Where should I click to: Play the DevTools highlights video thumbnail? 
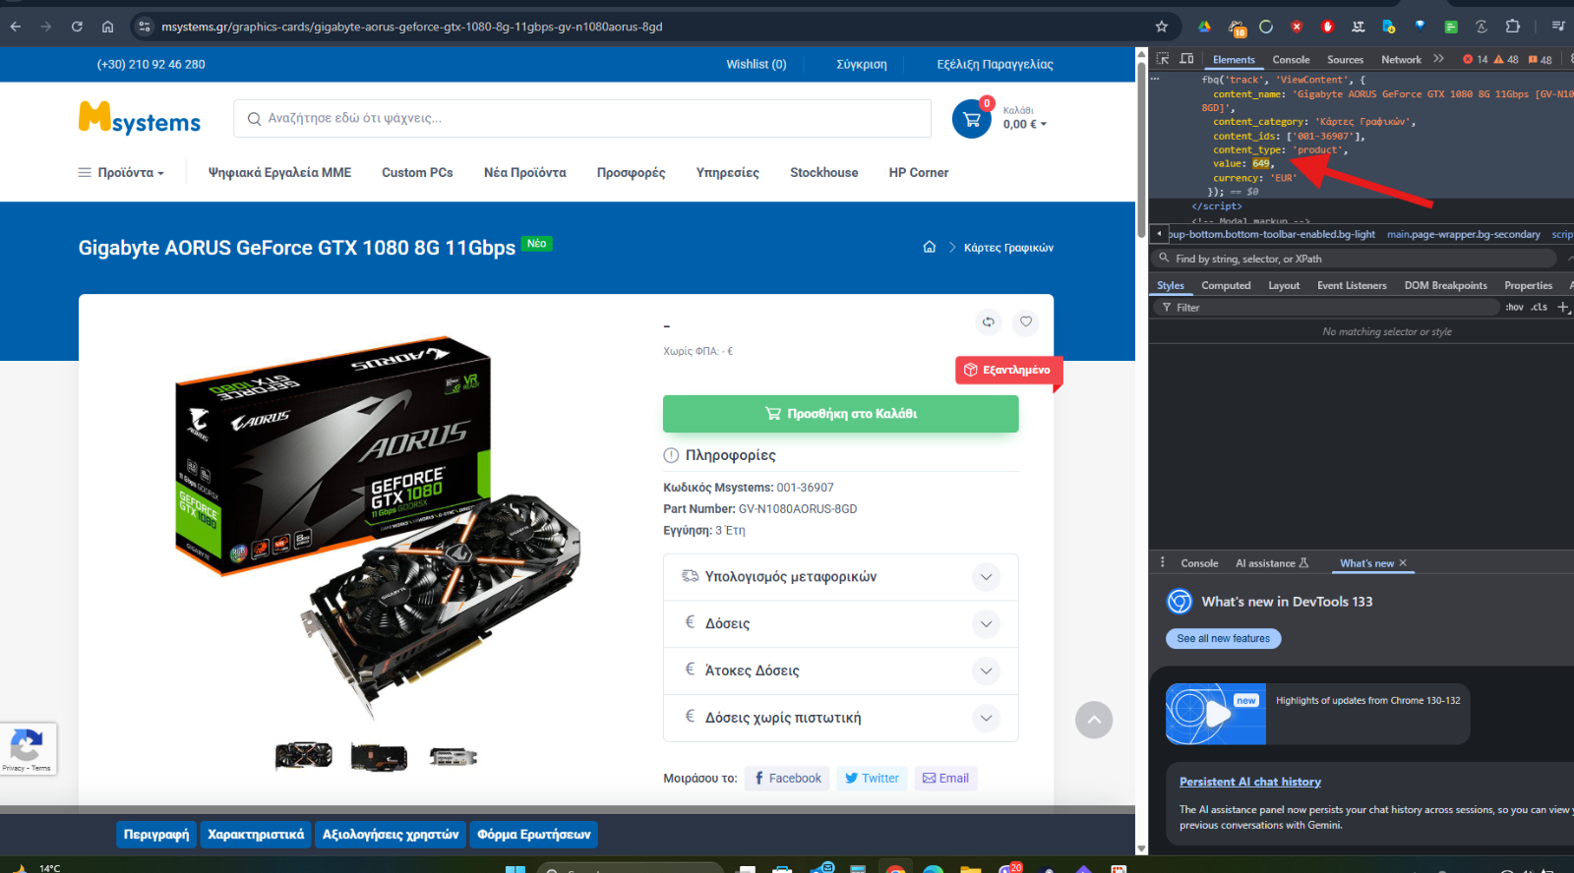[1216, 714]
